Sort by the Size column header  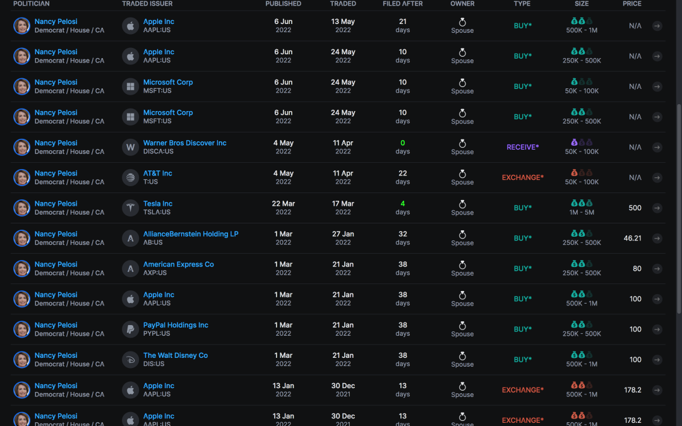(582, 4)
